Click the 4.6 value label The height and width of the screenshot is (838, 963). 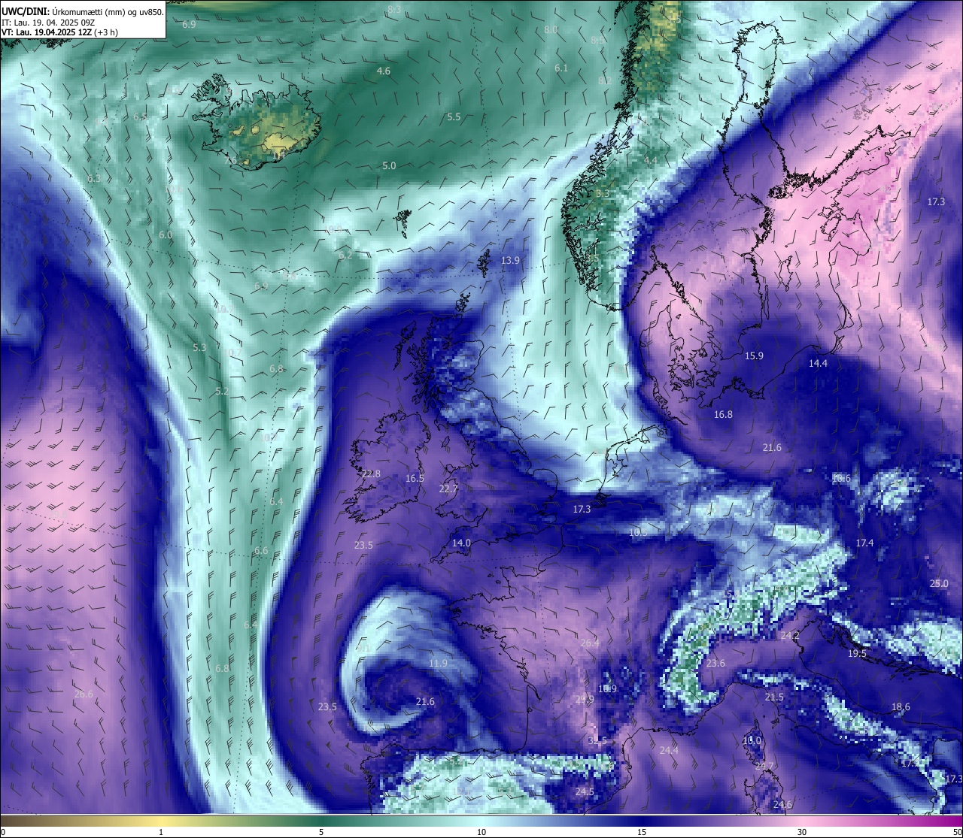coord(384,71)
